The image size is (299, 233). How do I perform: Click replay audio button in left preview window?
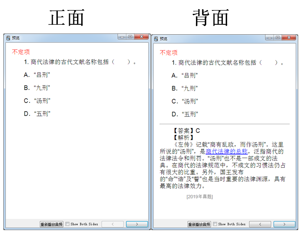[52, 224]
